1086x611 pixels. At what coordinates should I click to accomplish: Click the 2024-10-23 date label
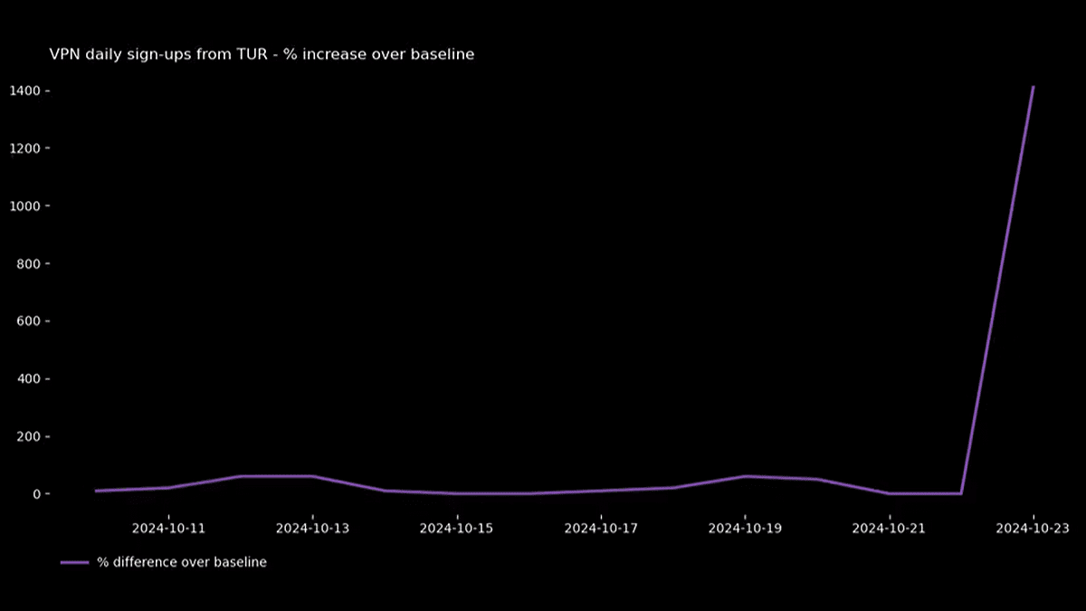tap(1034, 527)
